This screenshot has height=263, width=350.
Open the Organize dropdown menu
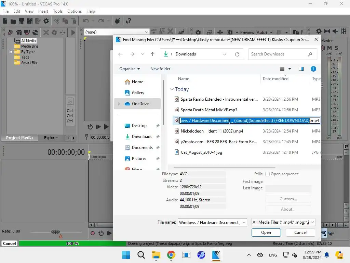click(130, 69)
